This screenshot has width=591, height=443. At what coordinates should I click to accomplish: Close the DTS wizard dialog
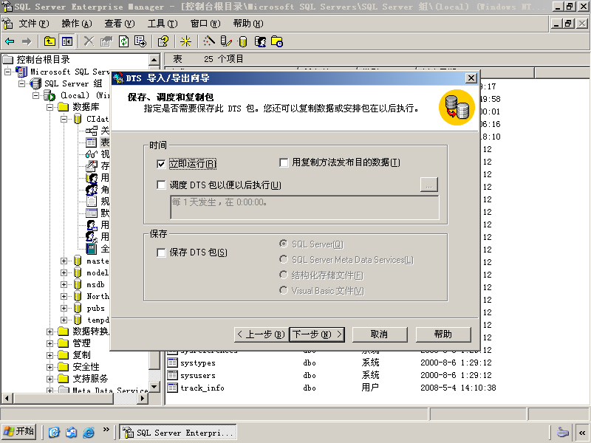[x=471, y=78]
